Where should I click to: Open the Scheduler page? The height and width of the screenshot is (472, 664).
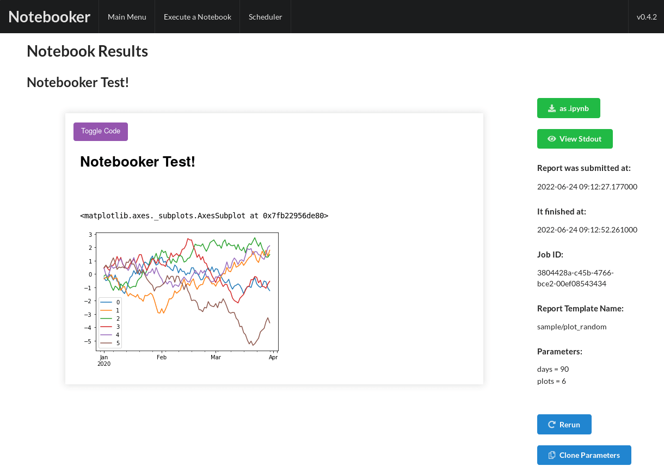pyautogui.click(x=265, y=16)
